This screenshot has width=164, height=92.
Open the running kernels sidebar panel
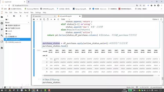coord(2,23)
